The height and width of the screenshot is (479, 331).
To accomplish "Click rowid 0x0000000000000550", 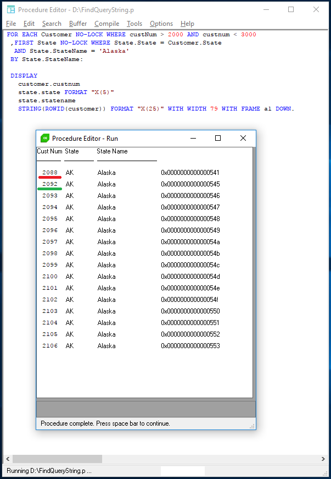I will pyautogui.click(x=190, y=311).
